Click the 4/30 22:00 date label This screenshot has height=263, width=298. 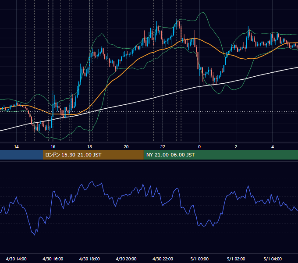163,259
